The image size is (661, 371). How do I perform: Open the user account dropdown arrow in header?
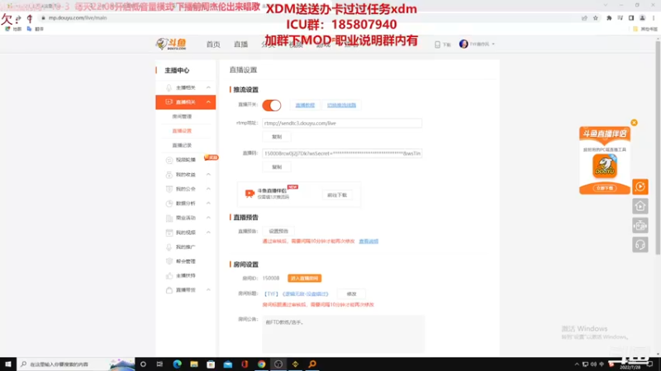[x=493, y=45]
